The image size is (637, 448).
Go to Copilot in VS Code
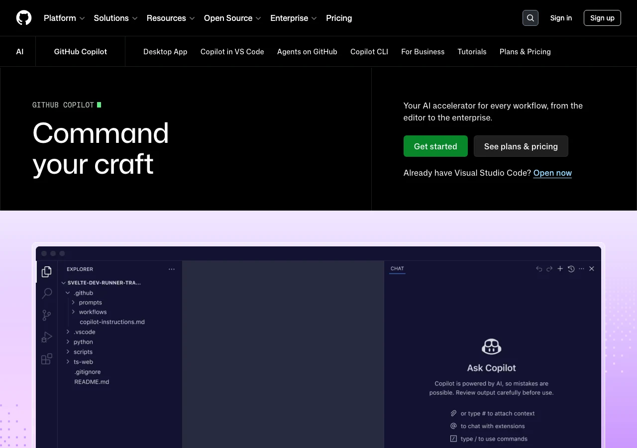(232, 52)
